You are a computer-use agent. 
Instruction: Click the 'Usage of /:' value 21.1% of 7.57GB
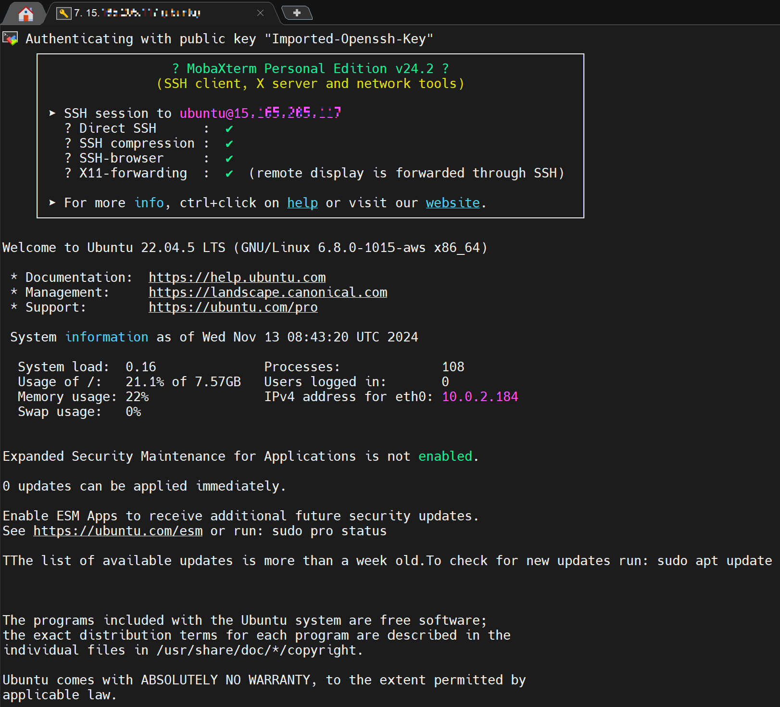pos(183,382)
